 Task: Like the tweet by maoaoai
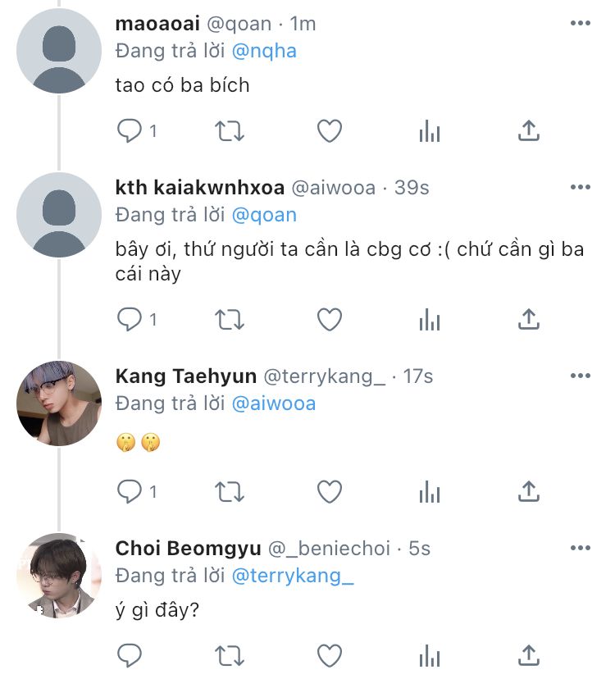point(329,130)
